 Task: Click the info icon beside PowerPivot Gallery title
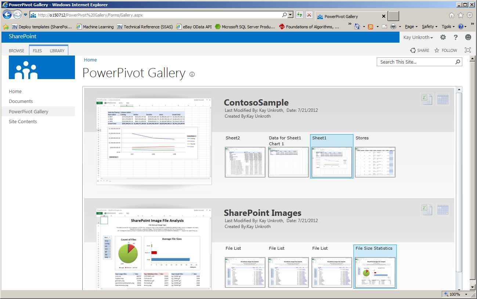pyautogui.click(x=192, y=75)
